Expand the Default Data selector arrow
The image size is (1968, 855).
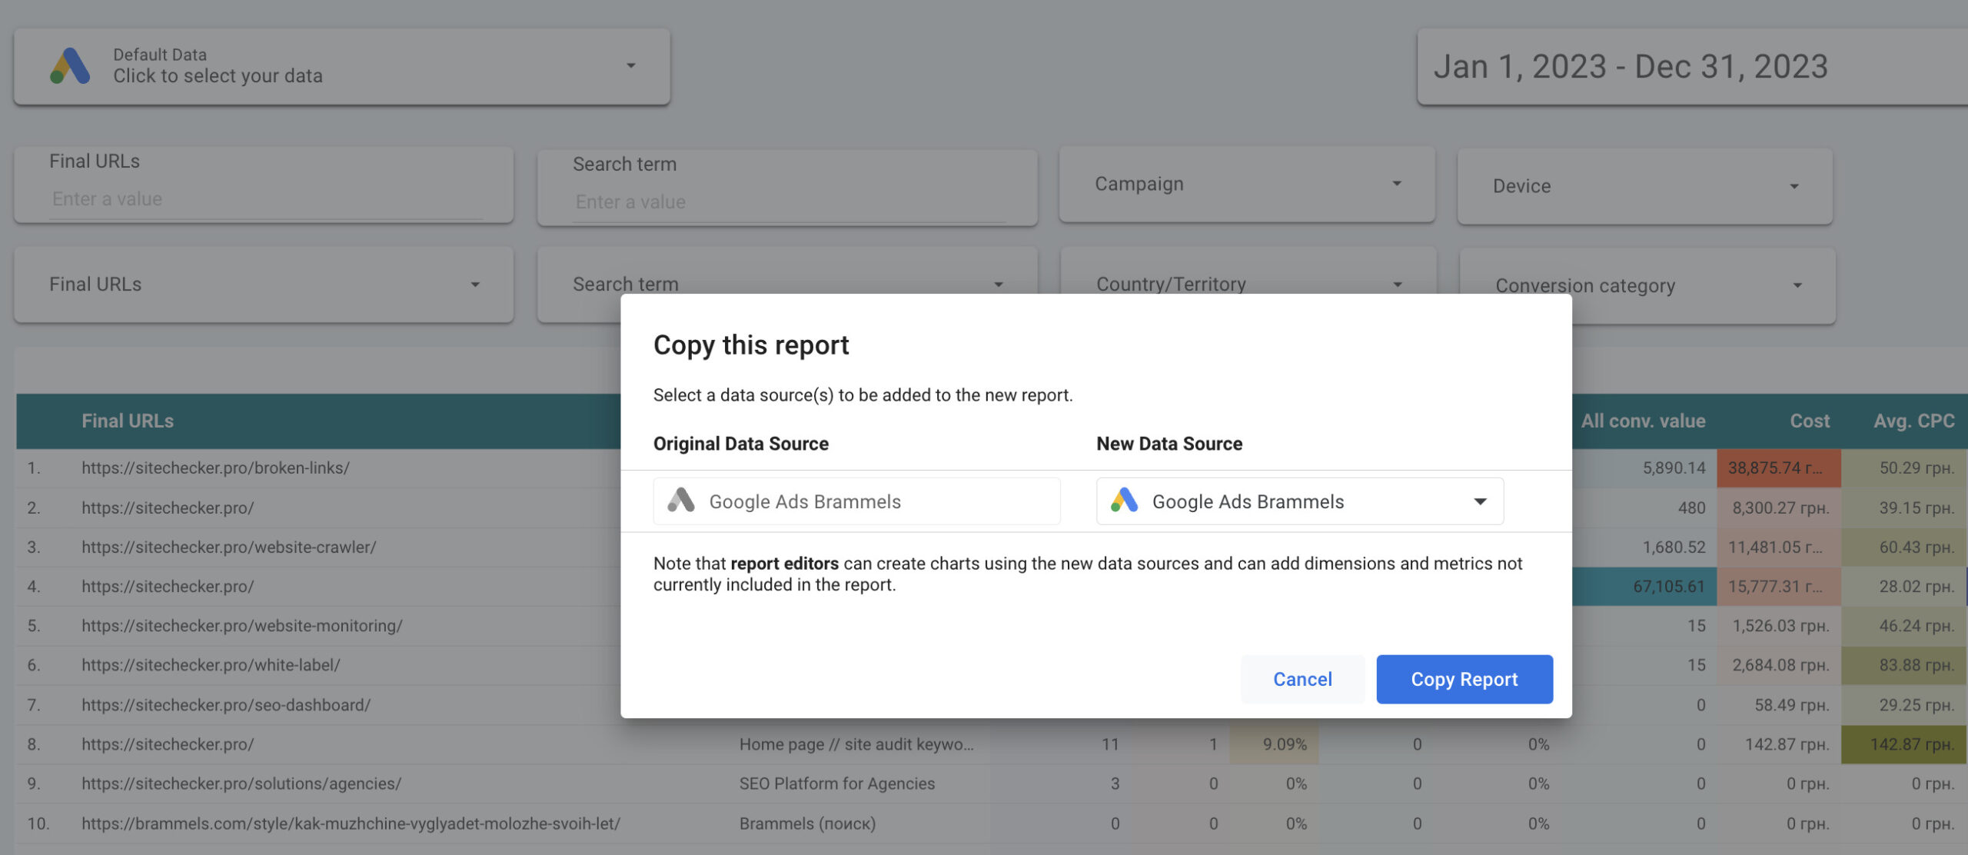click(630, 66)
